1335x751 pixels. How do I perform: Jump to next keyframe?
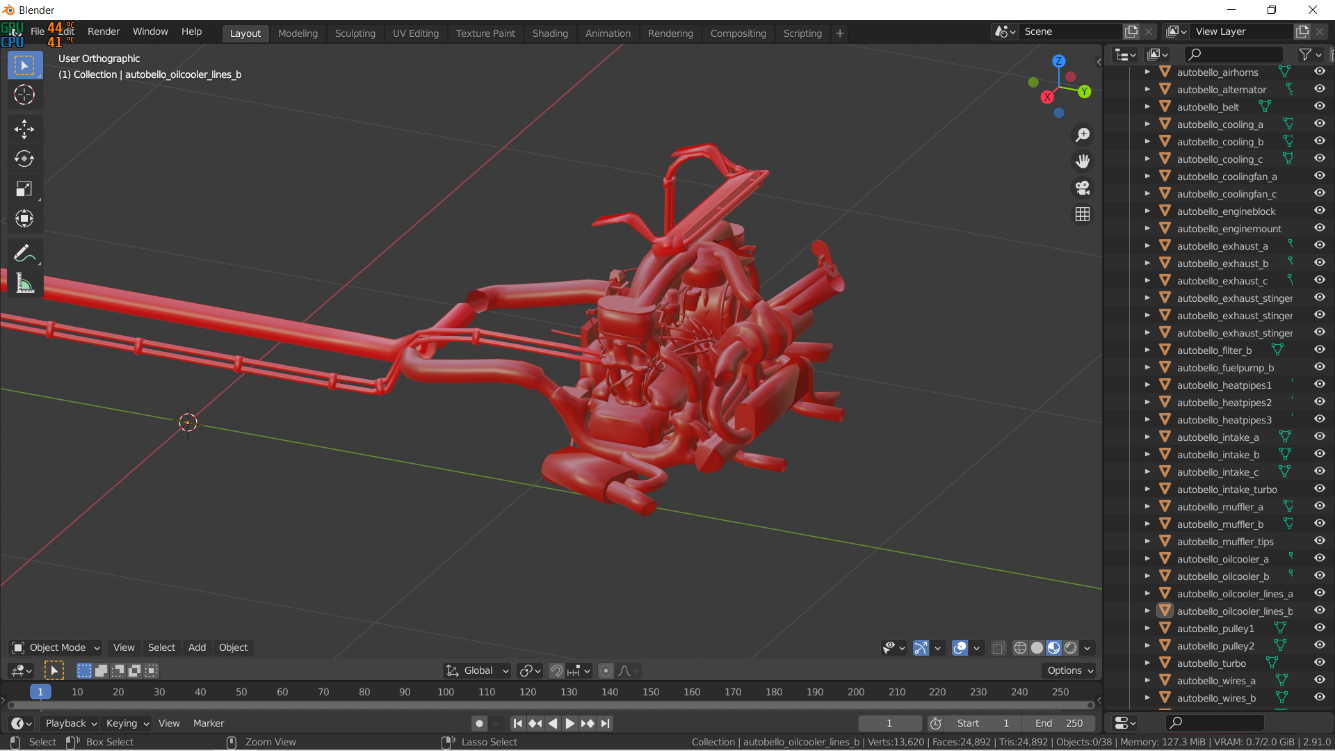pos(588,723)
